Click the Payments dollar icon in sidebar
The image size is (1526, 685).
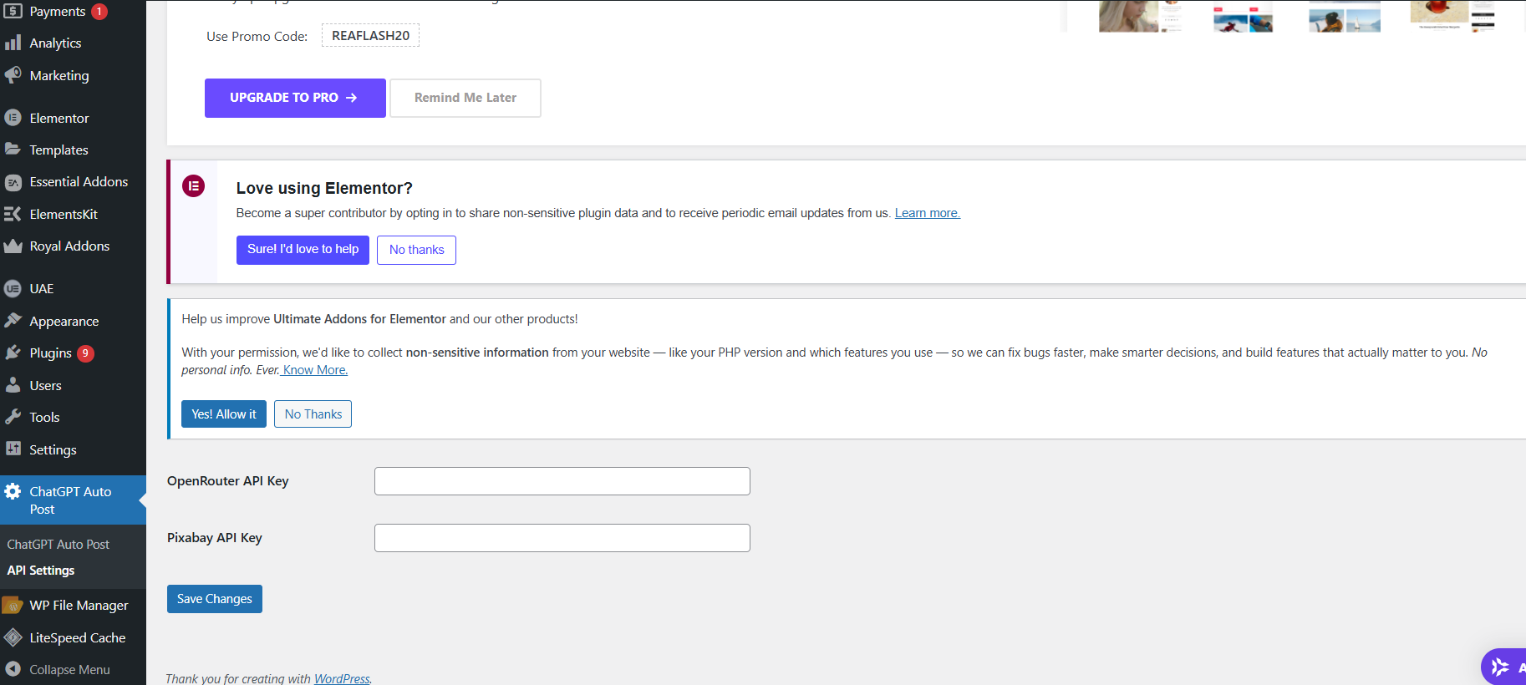[13, 11]
